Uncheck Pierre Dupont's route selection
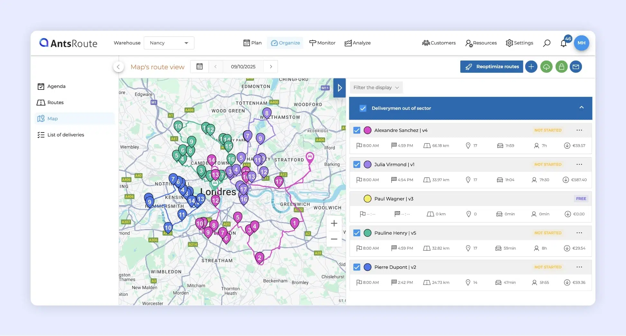Screen dimensions: 626x336 click(x=357, y=267)
